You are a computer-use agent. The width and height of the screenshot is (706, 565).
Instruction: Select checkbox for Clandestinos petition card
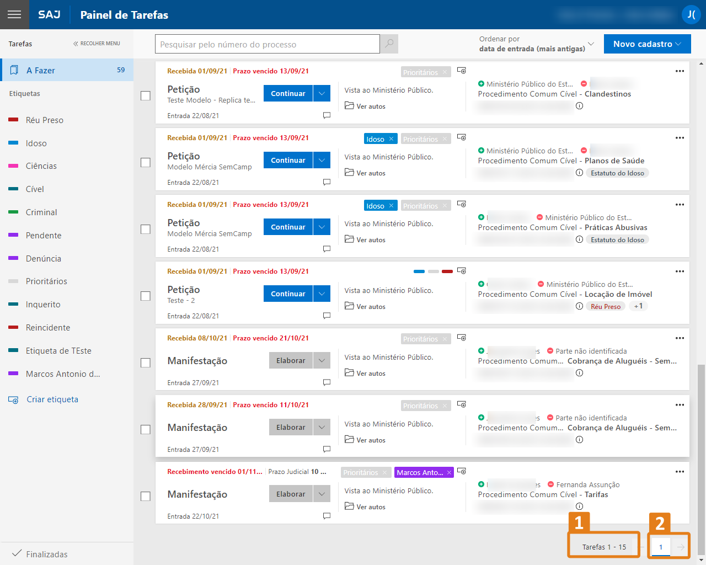pyautogui.click(x=146, y=96)
